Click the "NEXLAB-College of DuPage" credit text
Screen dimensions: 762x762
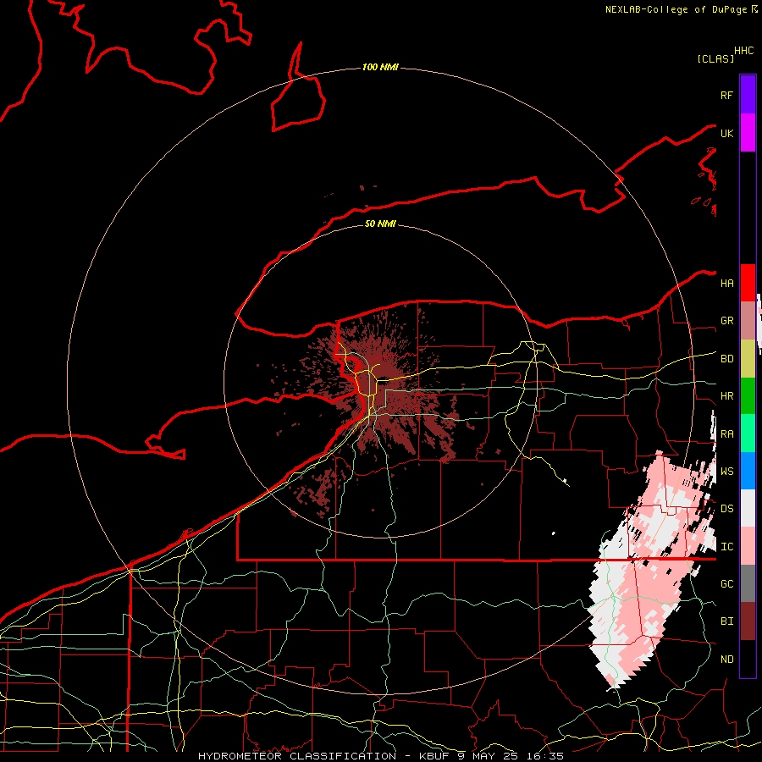pyautogui.click(x=677, y=9)
